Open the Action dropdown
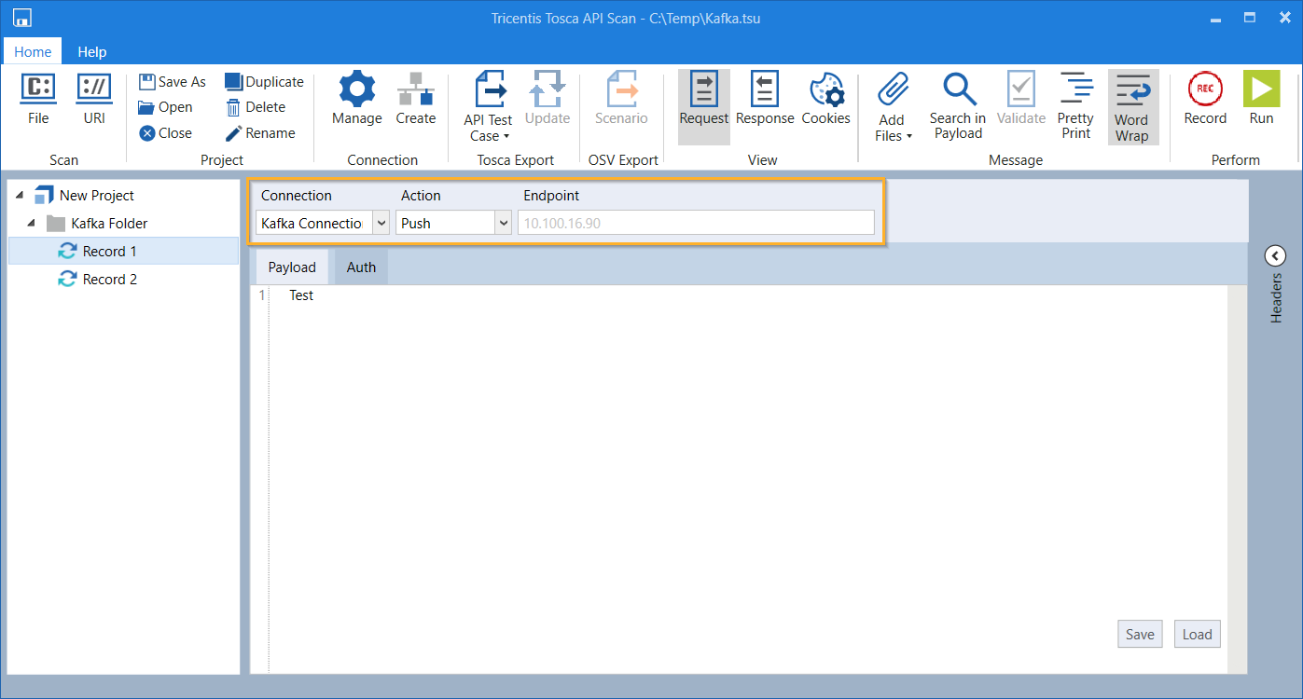 tap(503, 224)
